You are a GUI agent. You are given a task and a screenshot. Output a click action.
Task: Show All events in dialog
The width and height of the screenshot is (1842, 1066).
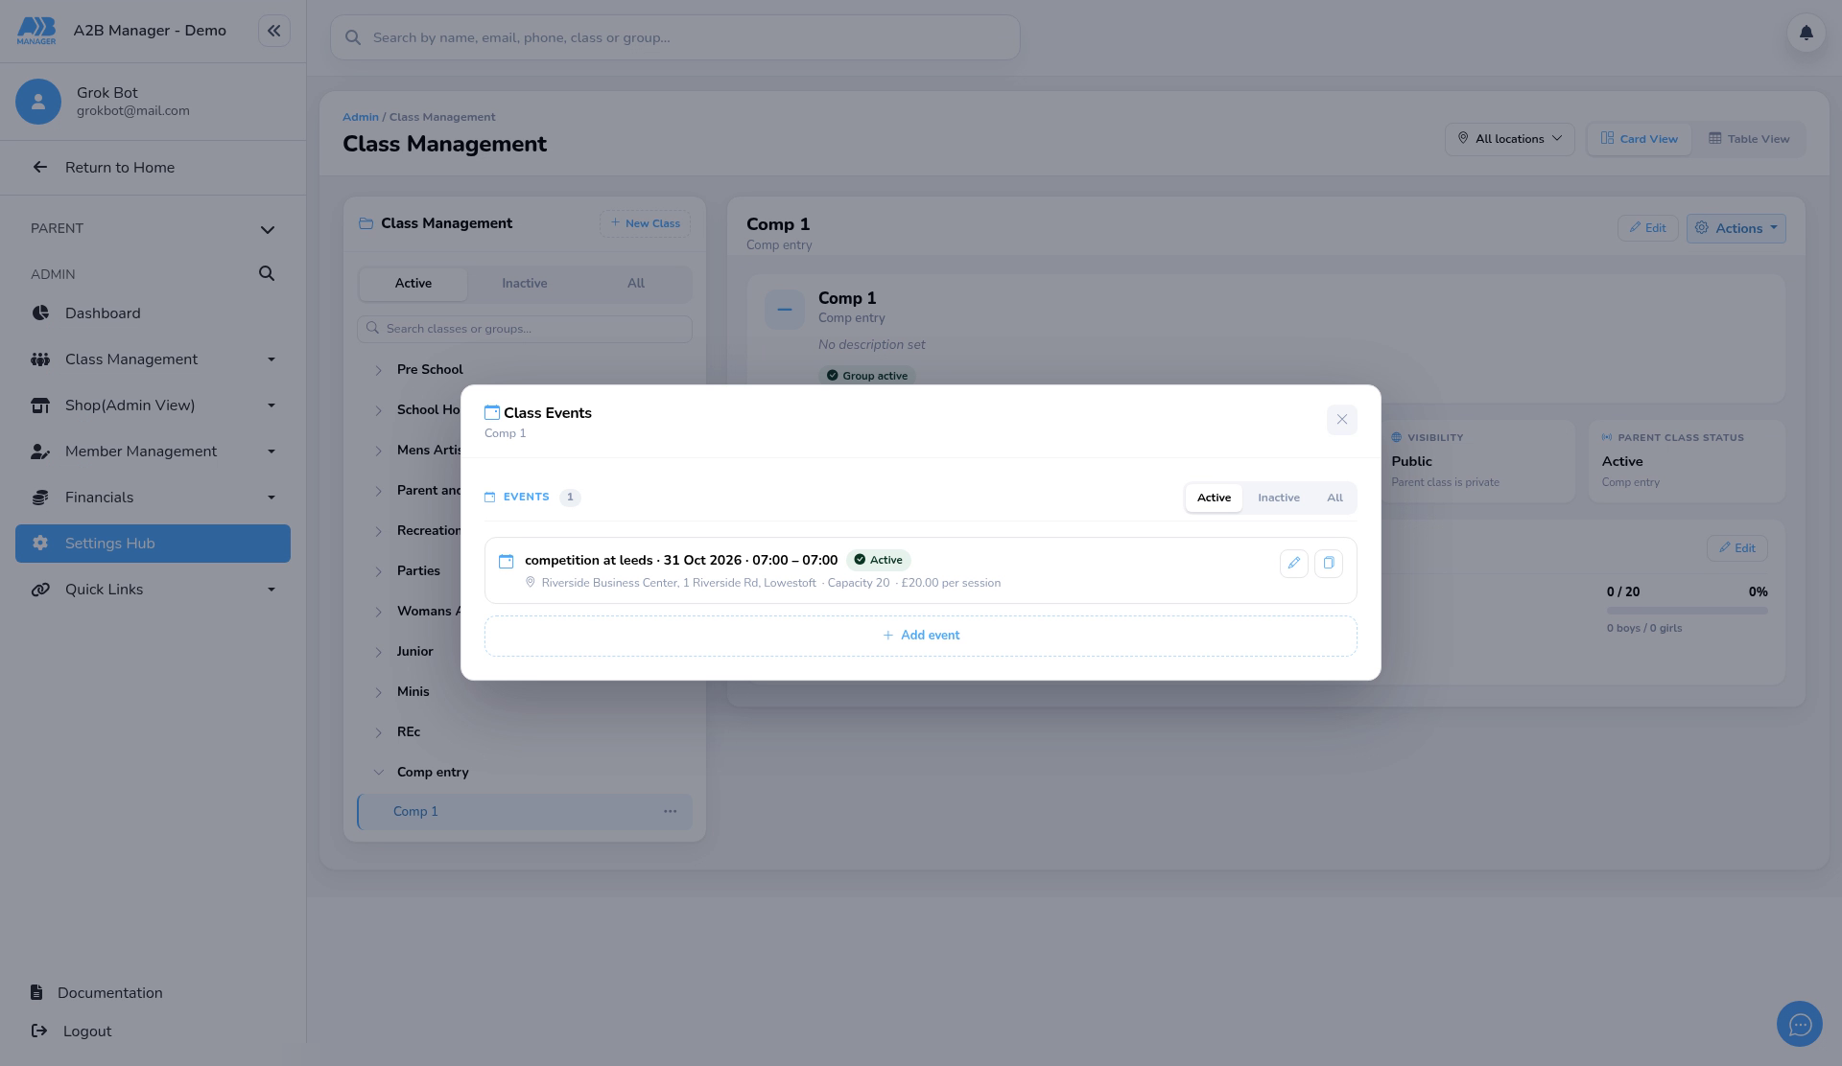click(x=1334, y=498)
